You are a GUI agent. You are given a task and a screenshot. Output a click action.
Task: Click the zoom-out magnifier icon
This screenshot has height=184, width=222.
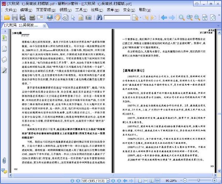(x=197, y=18)
